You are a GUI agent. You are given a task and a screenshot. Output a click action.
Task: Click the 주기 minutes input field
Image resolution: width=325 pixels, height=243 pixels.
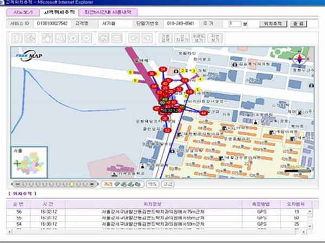coord(234,24)
